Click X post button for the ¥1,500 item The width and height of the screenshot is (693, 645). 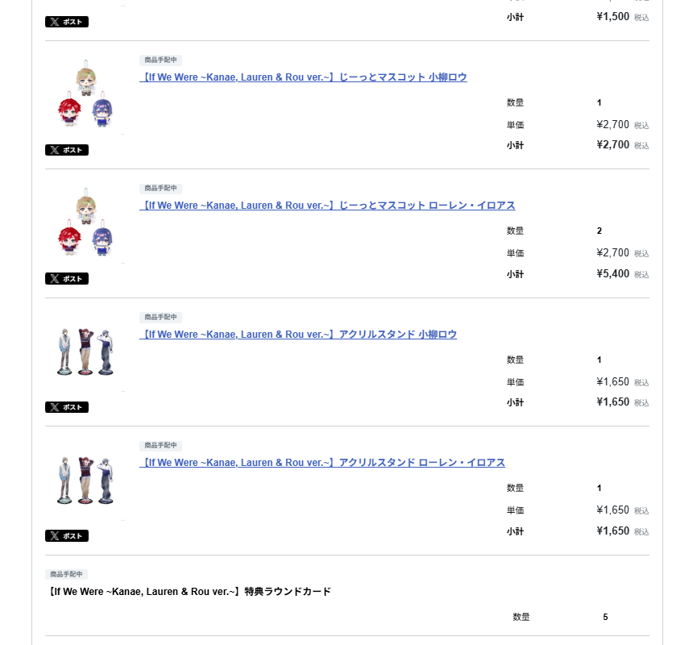[67, 22]
